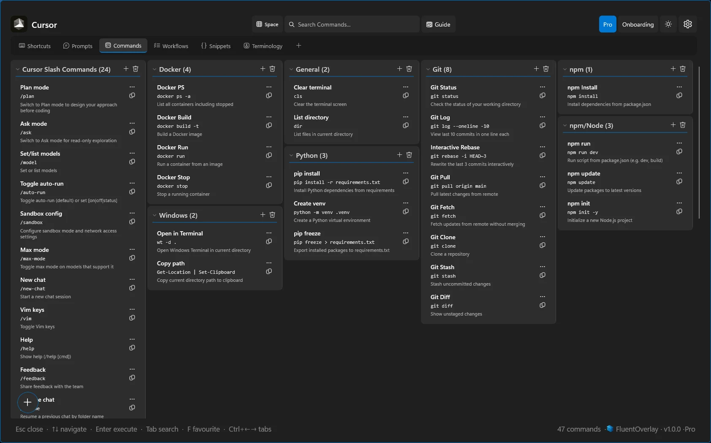Collapse the Cursor Slash Commands section
The width and height of the screenshot is (711, 443).
click(x=17, y=69)
